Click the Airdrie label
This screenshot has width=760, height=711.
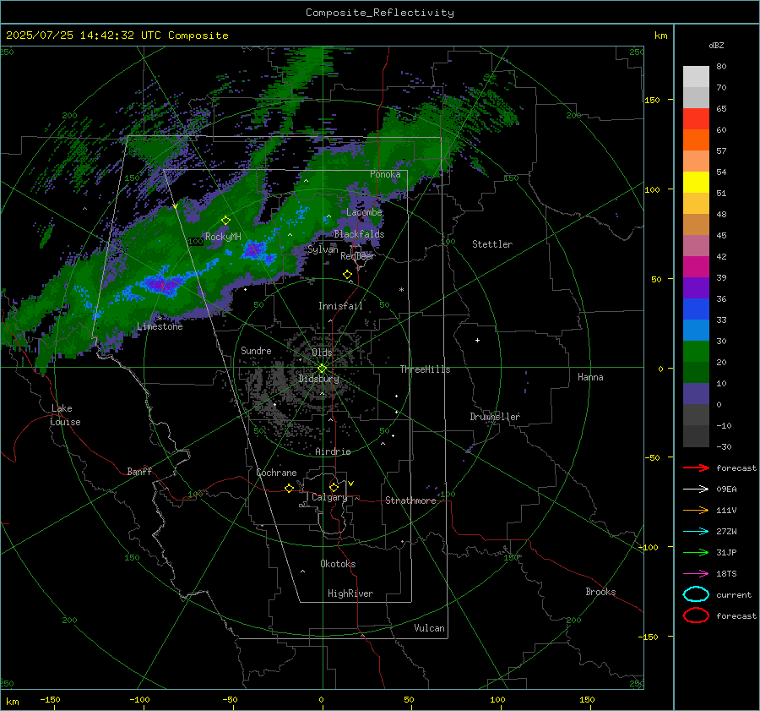pyautogui.click(x=333, y=451)
